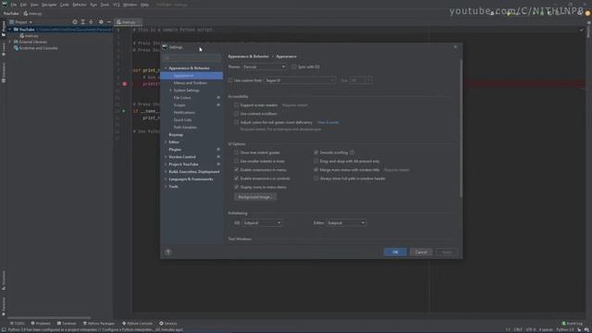The width and height of the screenshot is (592, 333).
Task: Uncheck Display icons in menu items
Action: click(237, 187)
